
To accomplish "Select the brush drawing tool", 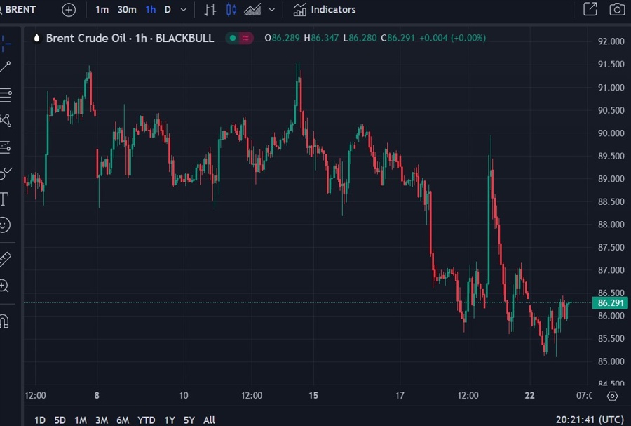I will tap(5, 173).
